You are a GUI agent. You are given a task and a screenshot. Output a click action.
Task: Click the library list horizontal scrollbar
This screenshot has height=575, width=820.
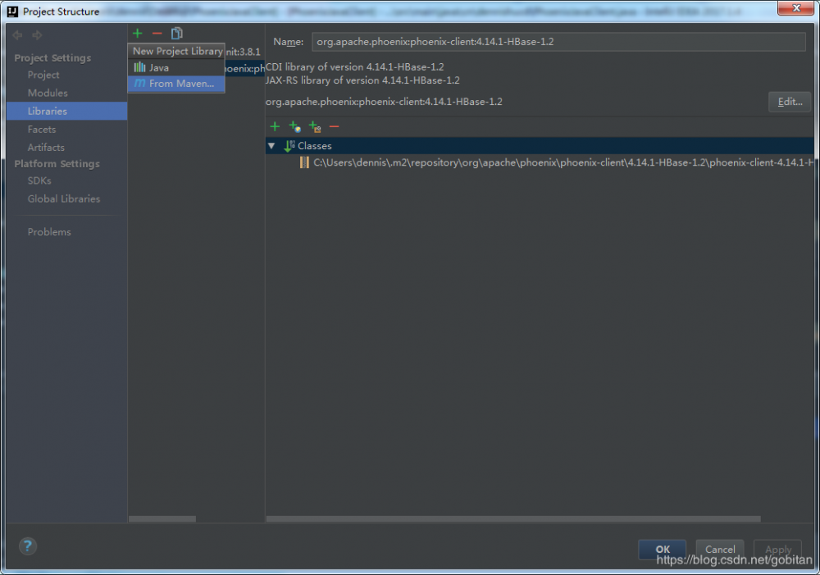point(162,519)
